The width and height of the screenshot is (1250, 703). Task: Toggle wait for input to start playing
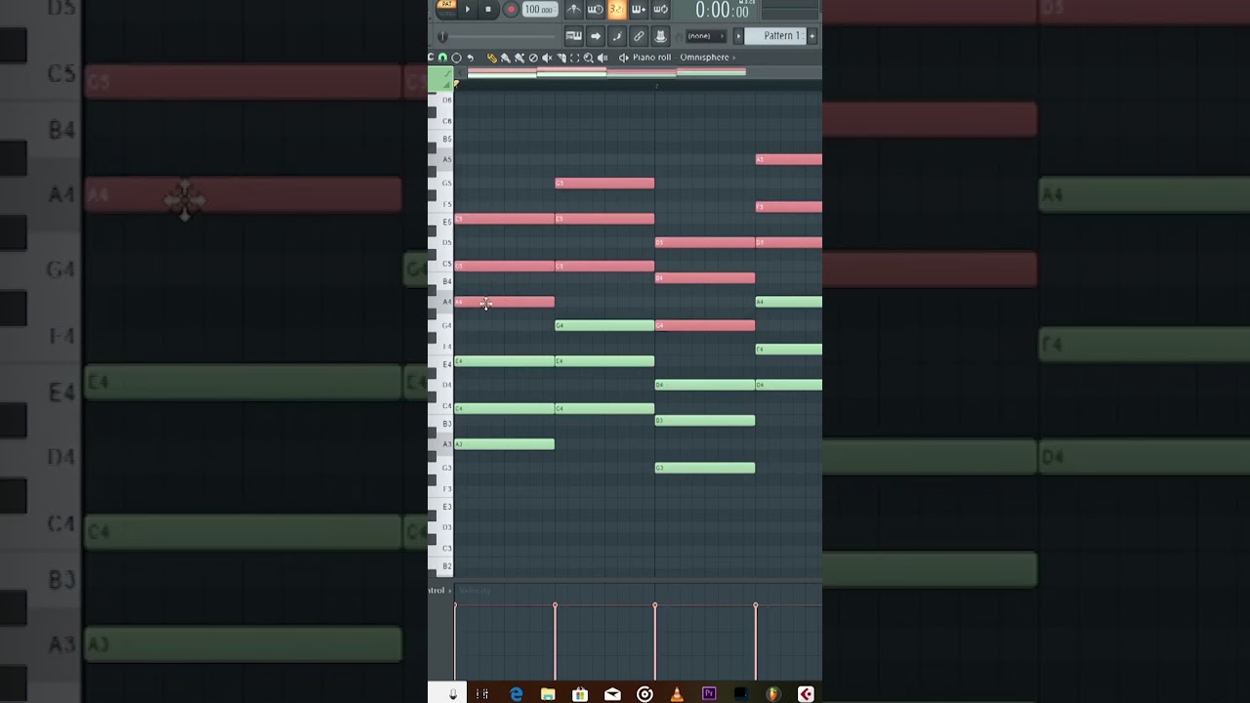tap(596, 10)
